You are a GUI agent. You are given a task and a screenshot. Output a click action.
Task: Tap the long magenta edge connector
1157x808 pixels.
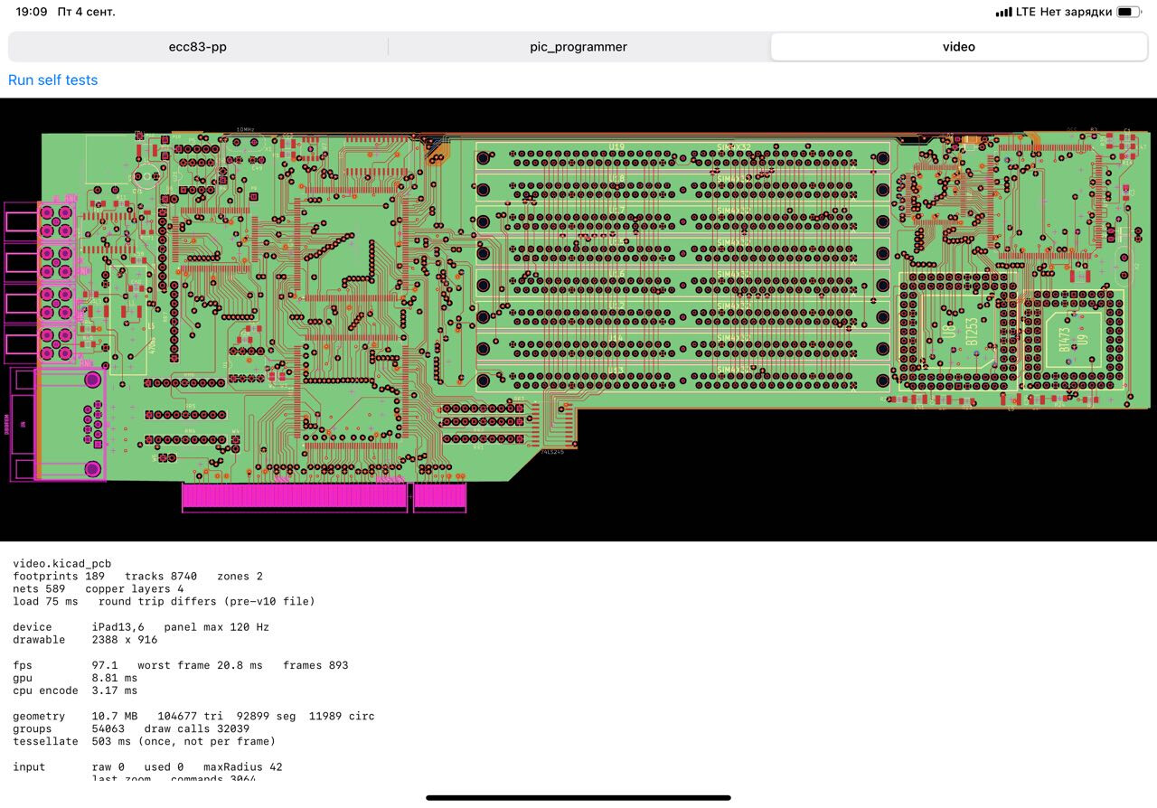(296, 497)
